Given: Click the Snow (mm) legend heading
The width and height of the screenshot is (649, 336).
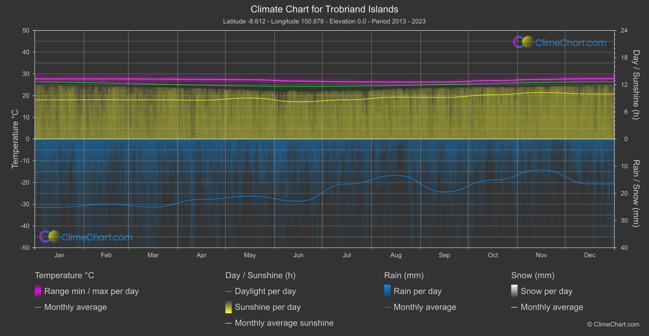Looking at the screenshot, I should pyautogui.click(x=533, y=275).
